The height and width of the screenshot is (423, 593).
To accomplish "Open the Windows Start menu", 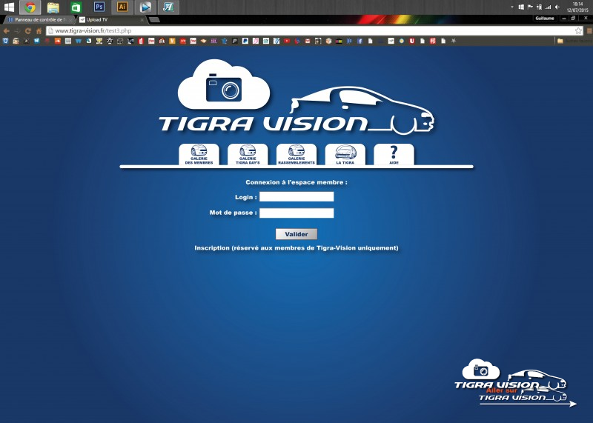I will coord(9,7).
